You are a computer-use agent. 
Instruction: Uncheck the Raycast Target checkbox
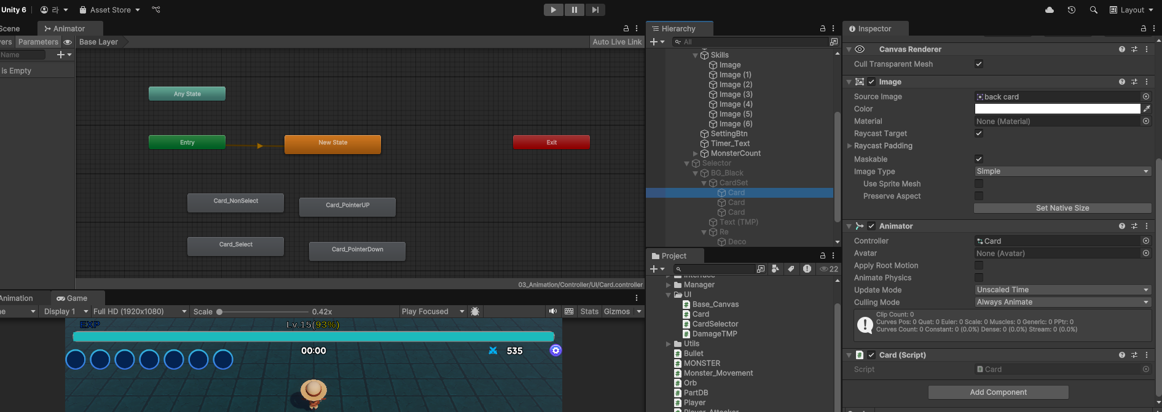(979, 133)
